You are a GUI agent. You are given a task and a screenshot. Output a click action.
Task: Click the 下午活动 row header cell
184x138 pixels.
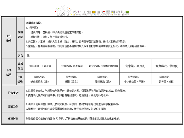(x=9, y=72)
